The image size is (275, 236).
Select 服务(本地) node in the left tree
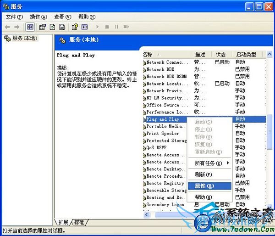pos(25,38)
